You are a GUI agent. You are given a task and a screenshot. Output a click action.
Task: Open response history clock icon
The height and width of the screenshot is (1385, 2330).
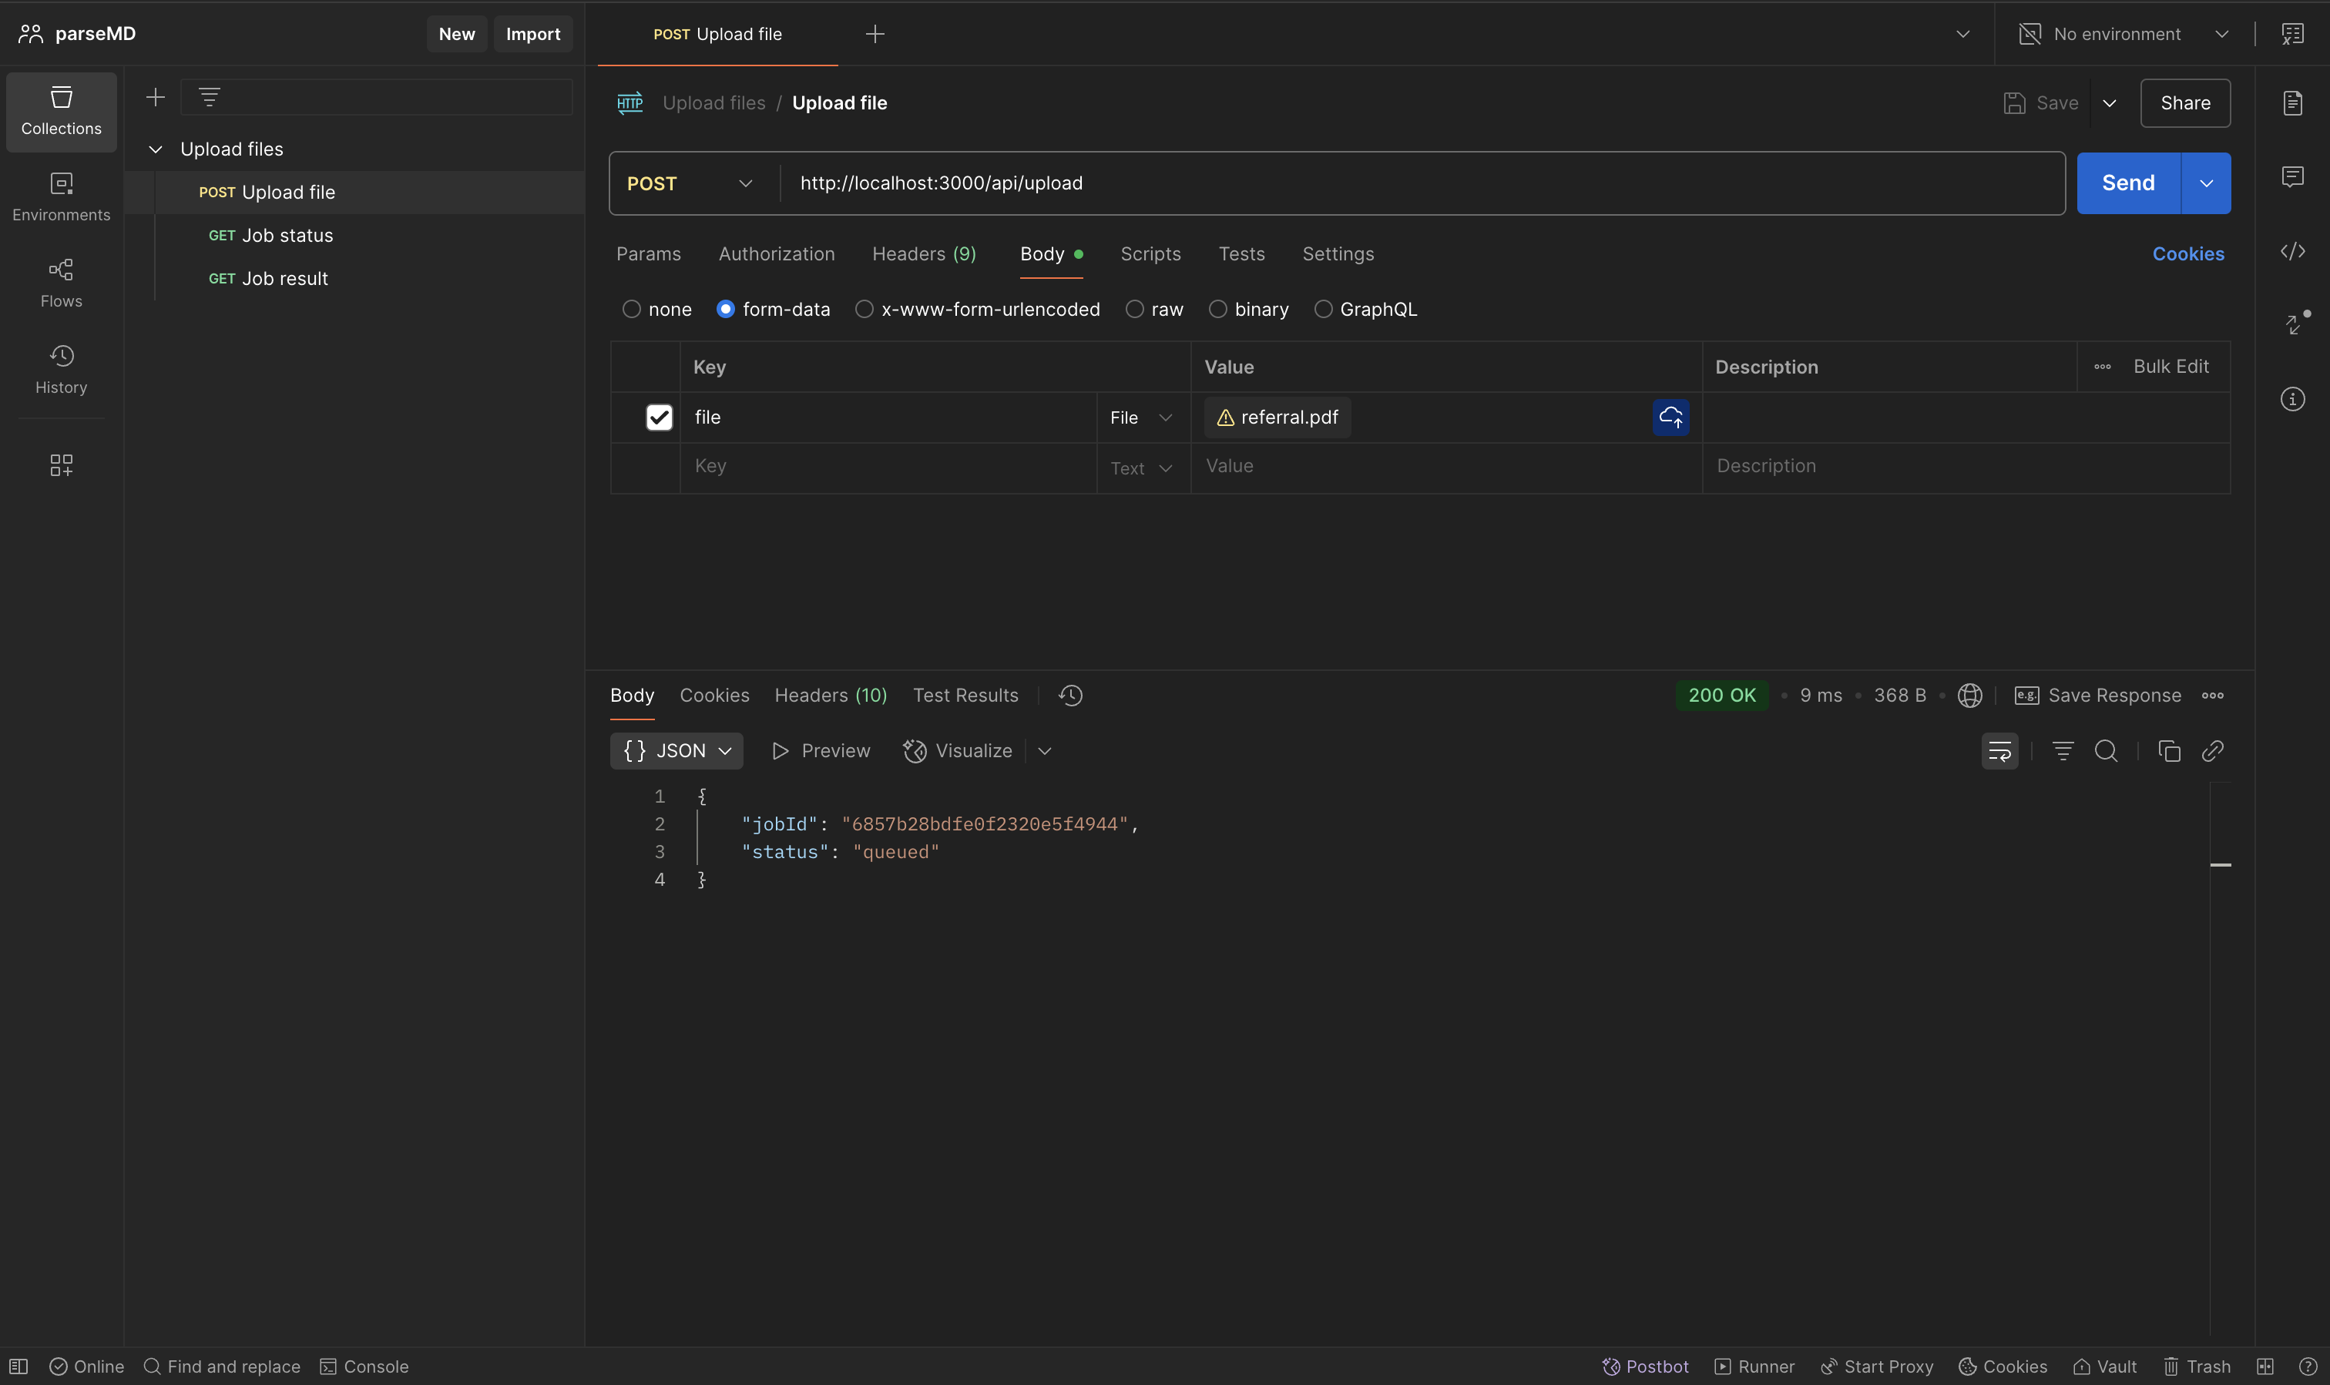pos(1071,696)
